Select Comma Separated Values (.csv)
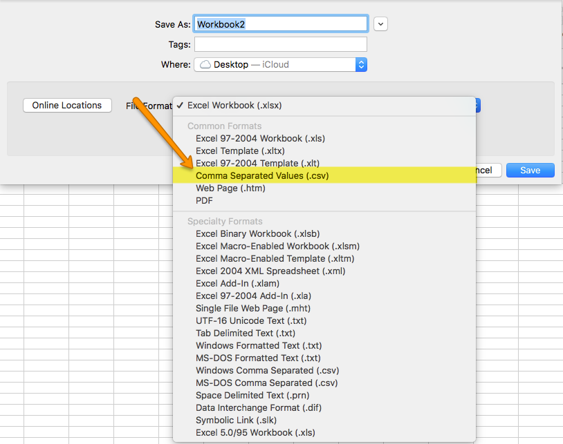Image resolution: width=563 pixels, height=444 pixels. pyautogui.click(x=324, y=175)
